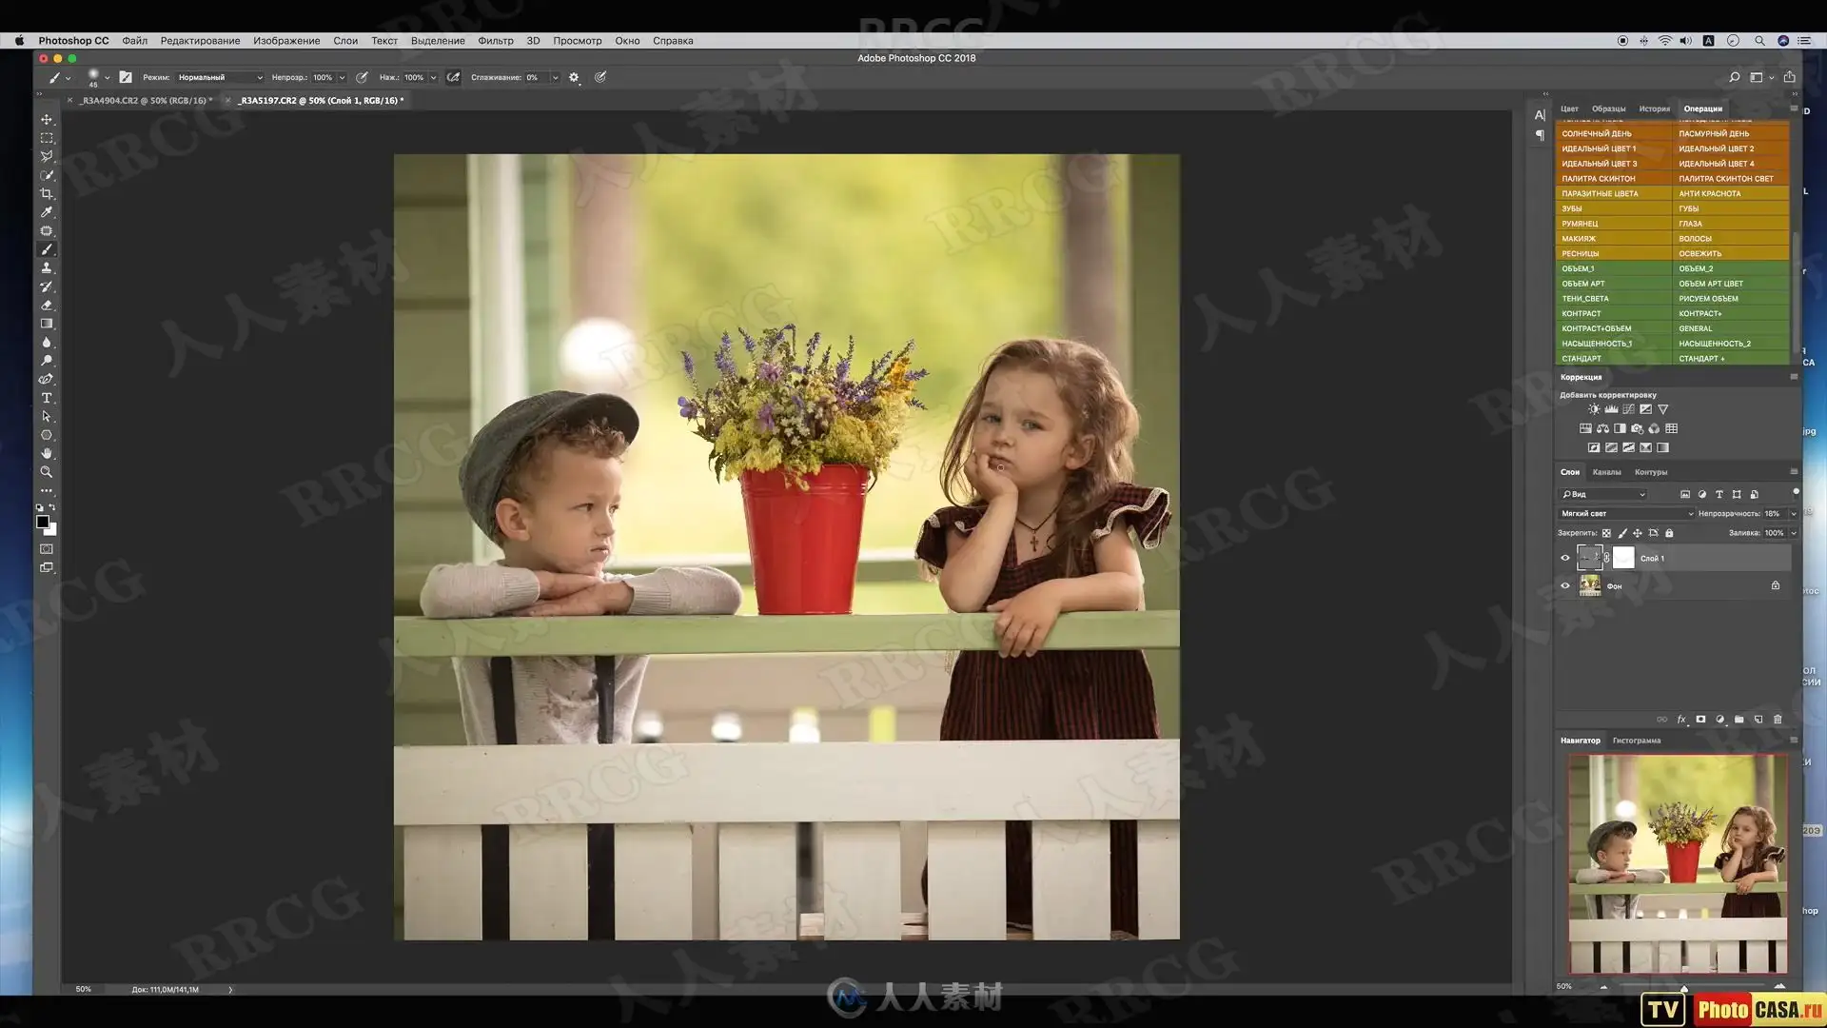Toggle lock transparent pixels
1827x1028 pixels.
[x=1606, y=533]
